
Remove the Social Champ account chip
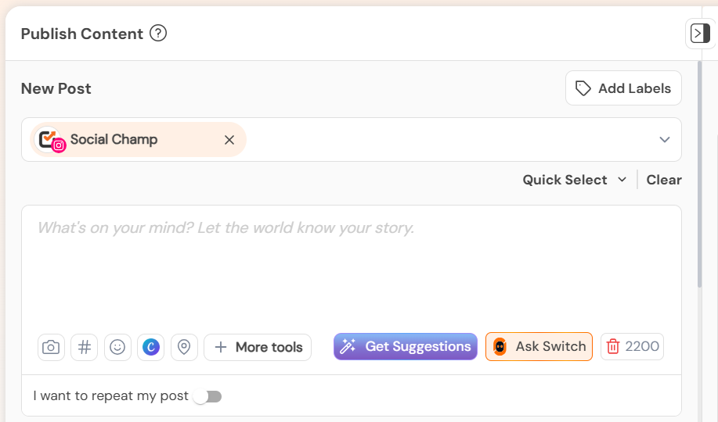point(229,140)
